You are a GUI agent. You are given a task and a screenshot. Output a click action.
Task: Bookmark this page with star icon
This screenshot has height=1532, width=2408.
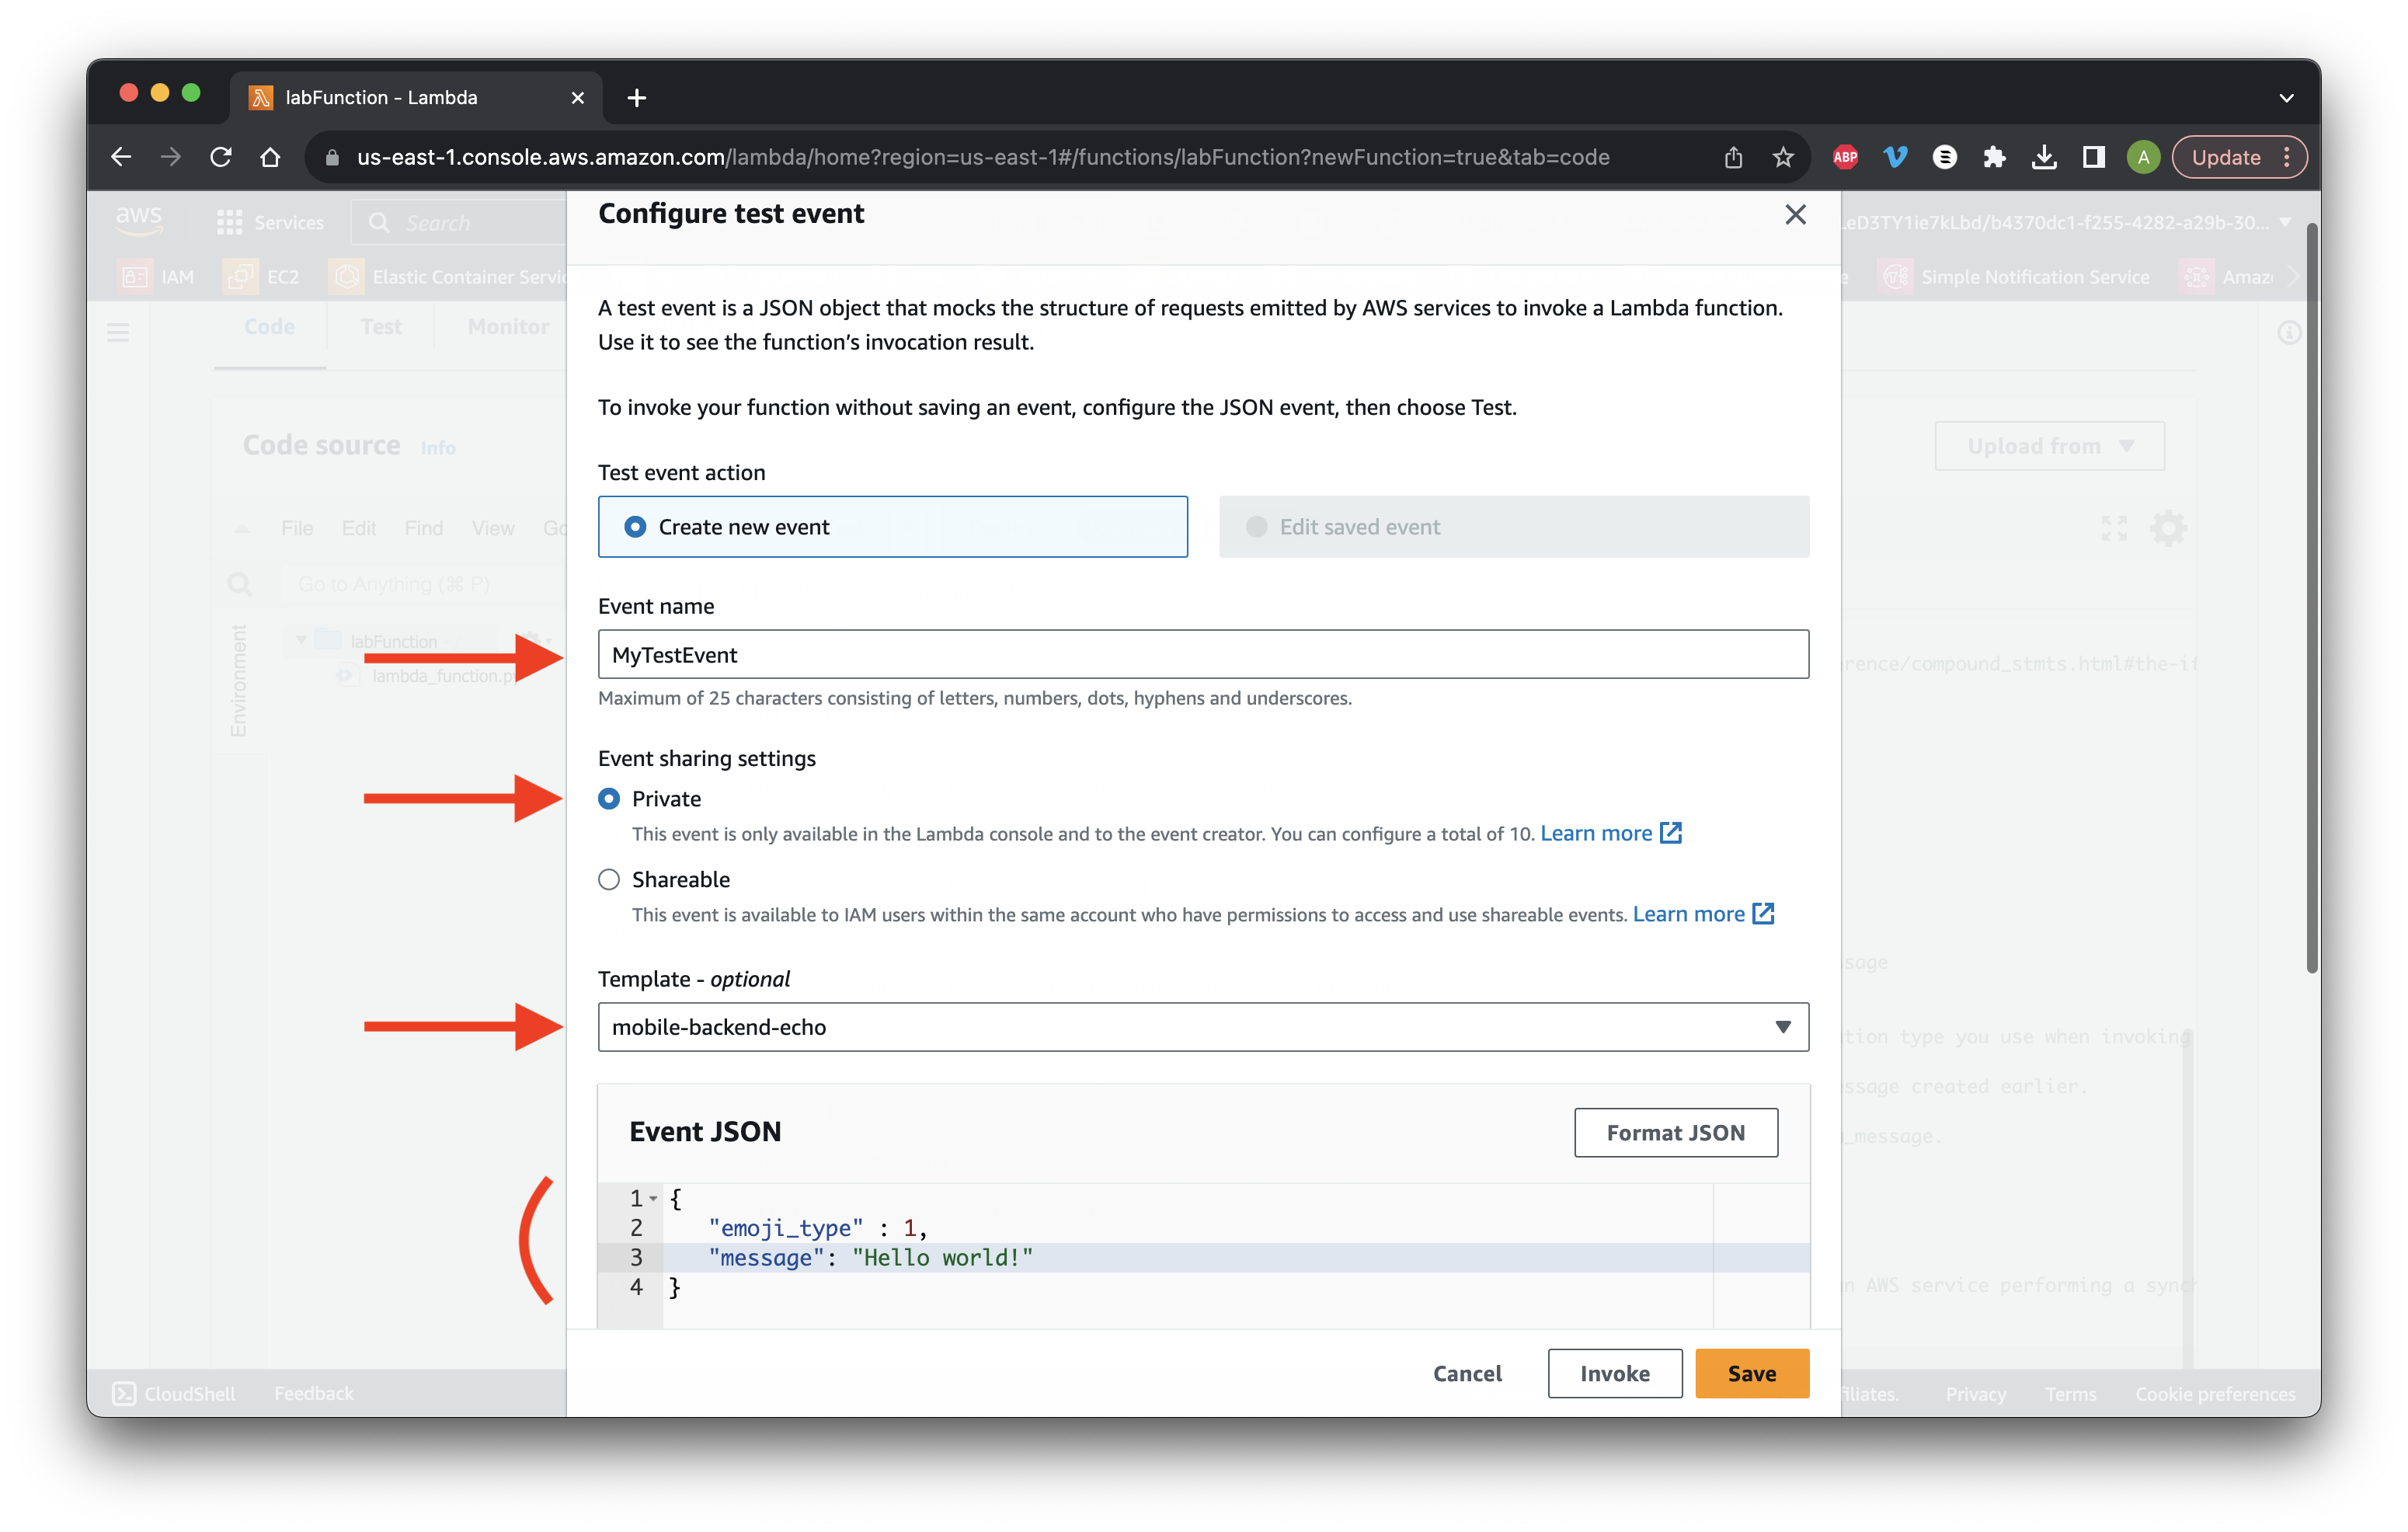pos(1783,157)
